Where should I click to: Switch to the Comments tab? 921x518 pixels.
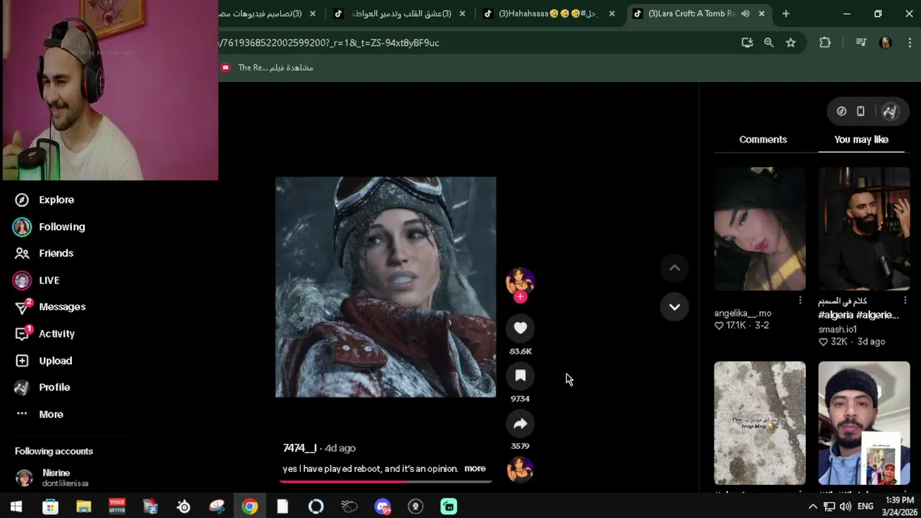tap(763, 140)
